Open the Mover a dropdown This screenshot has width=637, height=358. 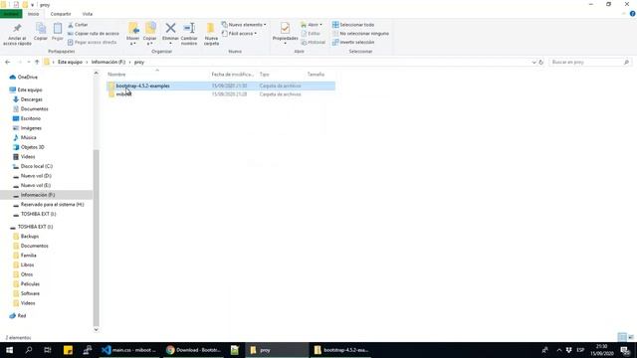click(x=132, y=34)
